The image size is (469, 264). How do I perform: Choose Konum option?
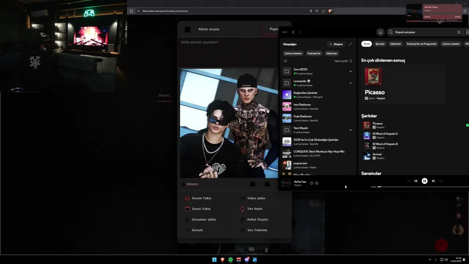click(x=194, y=230)
